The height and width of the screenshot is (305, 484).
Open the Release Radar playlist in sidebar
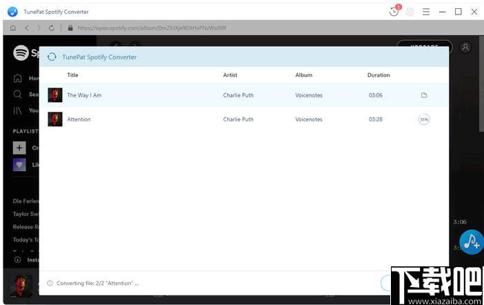(x=26, y=227)
